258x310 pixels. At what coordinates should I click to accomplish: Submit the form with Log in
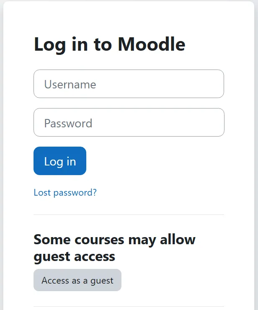pos(60,161)
